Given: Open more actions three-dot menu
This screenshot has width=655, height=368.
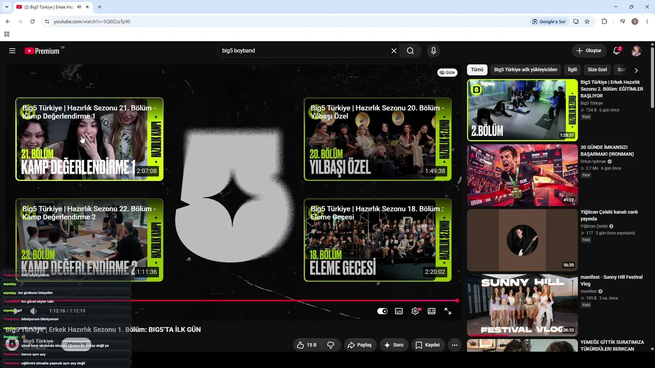Looking at the screenshot, I should (x=454, y=345).
